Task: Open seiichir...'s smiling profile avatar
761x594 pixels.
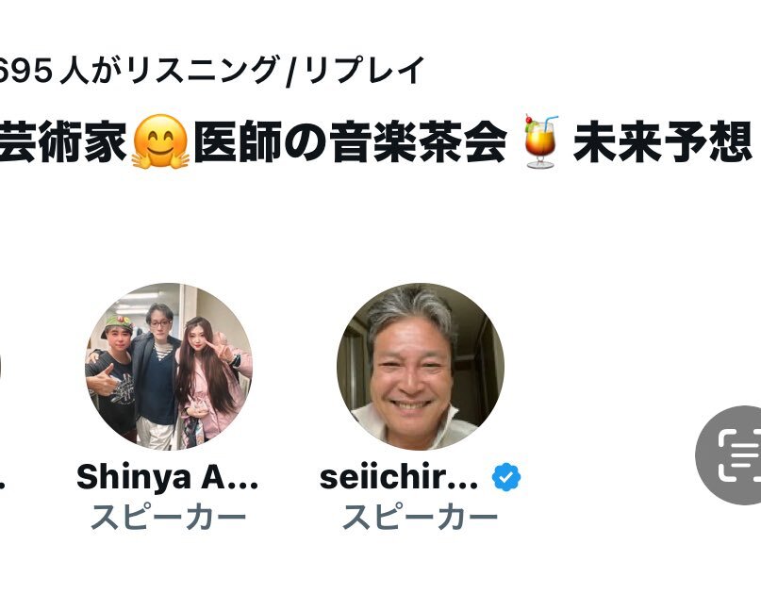Action: [420, 366]
